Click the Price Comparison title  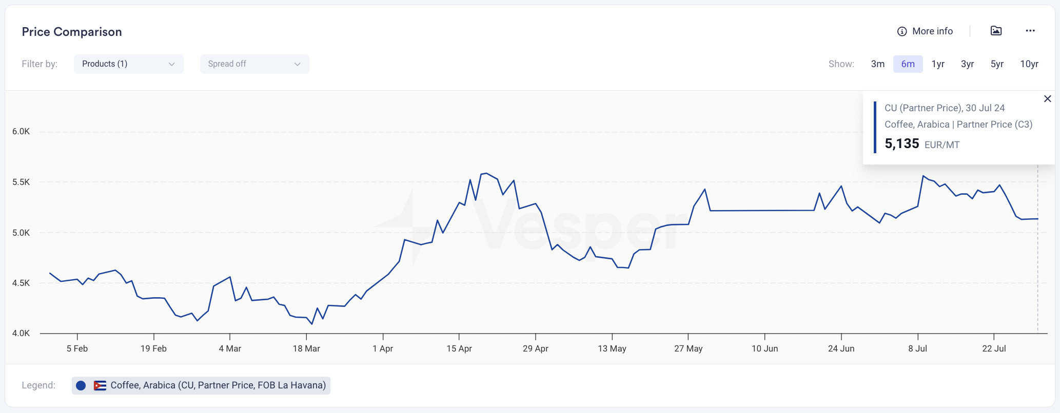pyautogui.click(x=72, y=32)
